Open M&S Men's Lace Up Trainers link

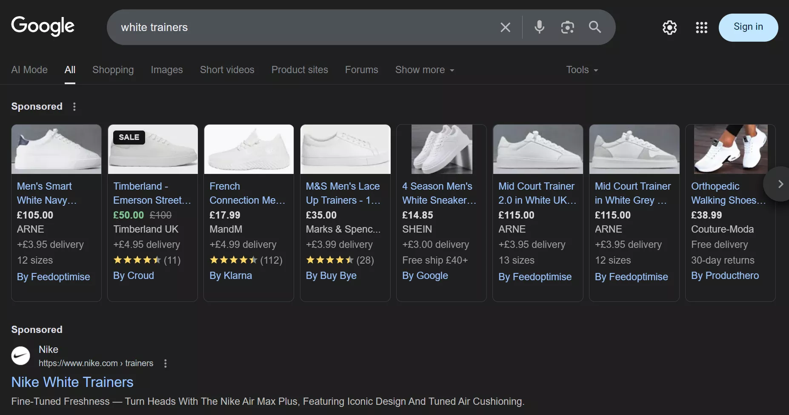(343, 193)
